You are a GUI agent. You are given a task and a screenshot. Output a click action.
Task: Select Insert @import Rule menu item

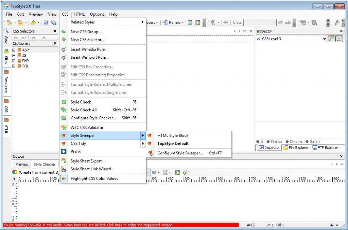point(103,57)
